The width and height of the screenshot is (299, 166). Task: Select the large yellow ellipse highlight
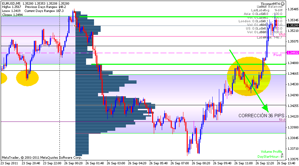(x=249, y=76)
